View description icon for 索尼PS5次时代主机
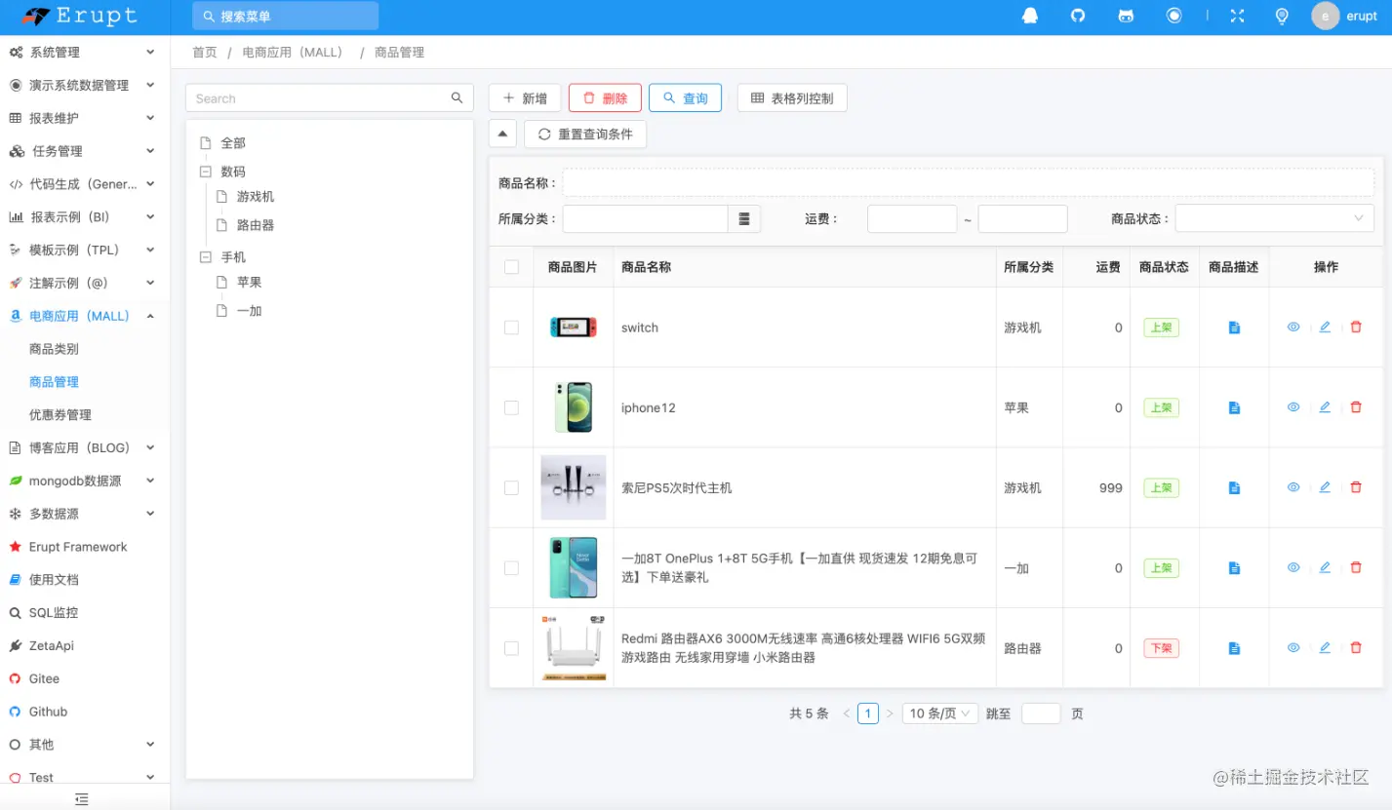Viewport: 1392px width, 810px height. [1234, 487]
